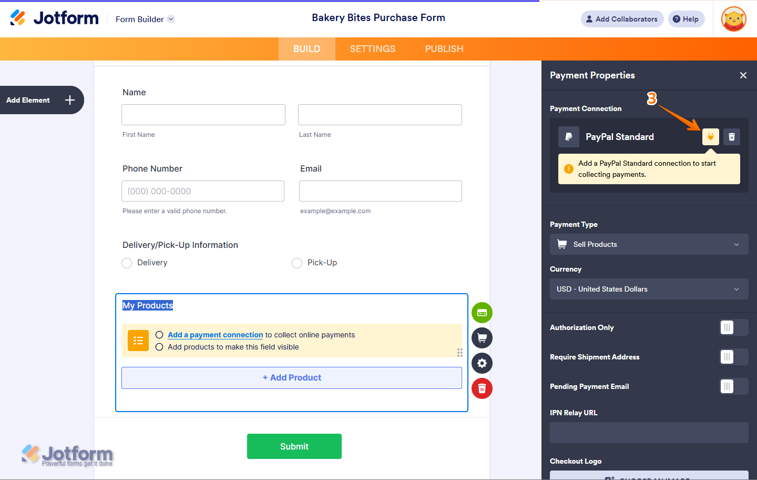Click the PayPal connect plug icon

pos(710,137)
